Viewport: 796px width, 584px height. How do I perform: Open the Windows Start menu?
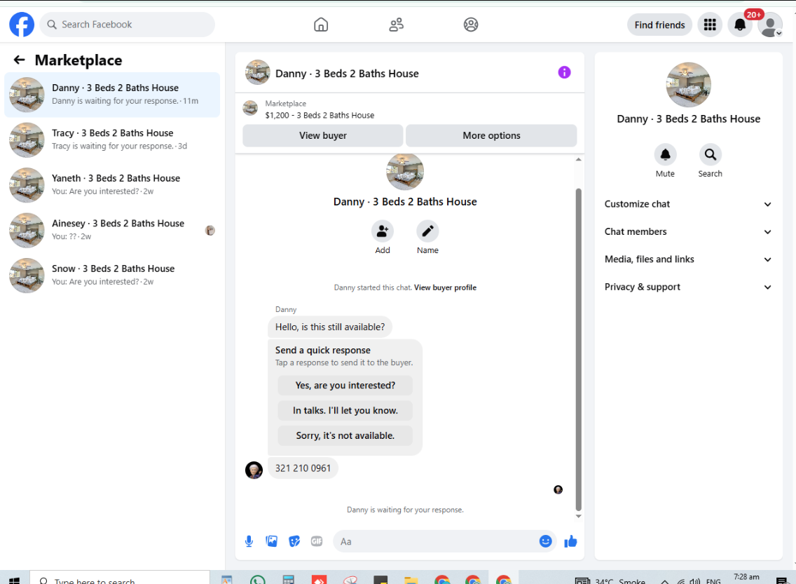click(14, 580)
